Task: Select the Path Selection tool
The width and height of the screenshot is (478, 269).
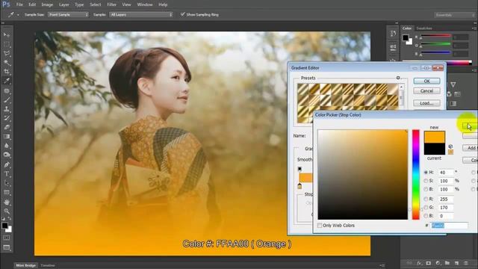Action: [x=7, y=183]
